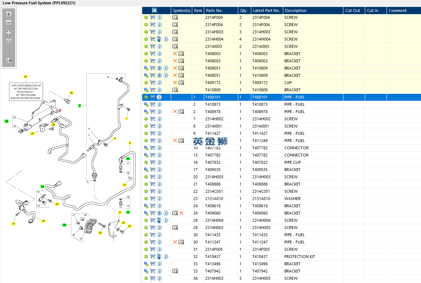Click magnifier symbol in T407942 row
Screen dimensions: 421x283
(x=175, y=271)
